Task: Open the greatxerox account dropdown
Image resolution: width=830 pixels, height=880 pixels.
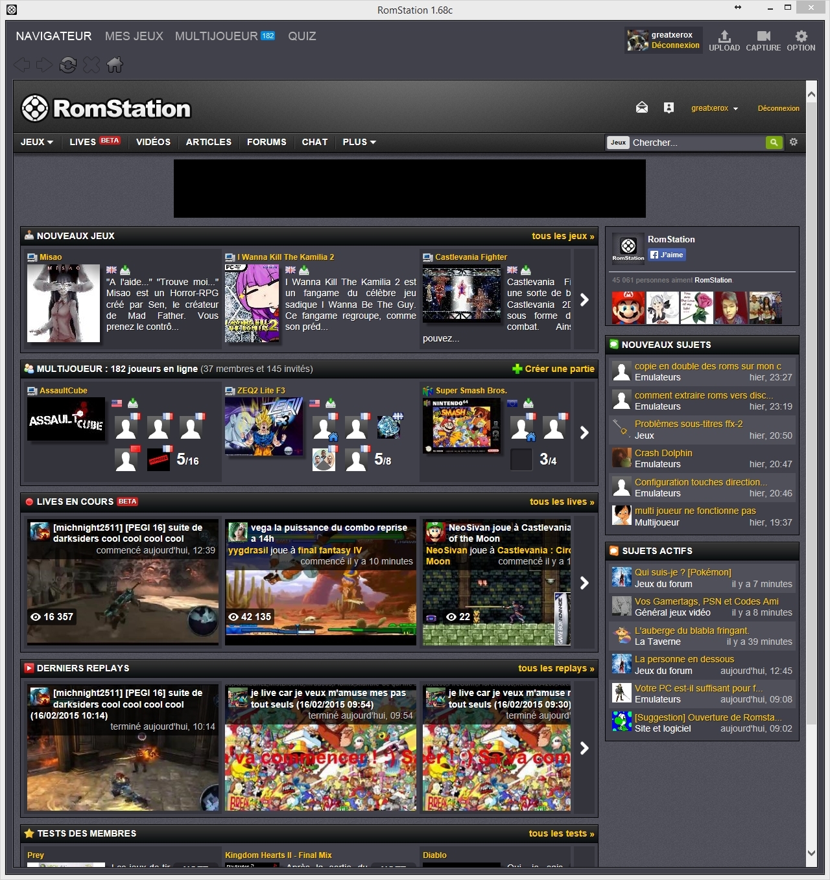Action: pyautogui.click(x=715, y=108)
